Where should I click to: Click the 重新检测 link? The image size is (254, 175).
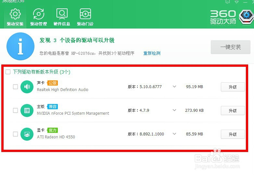tap(152, 53)
